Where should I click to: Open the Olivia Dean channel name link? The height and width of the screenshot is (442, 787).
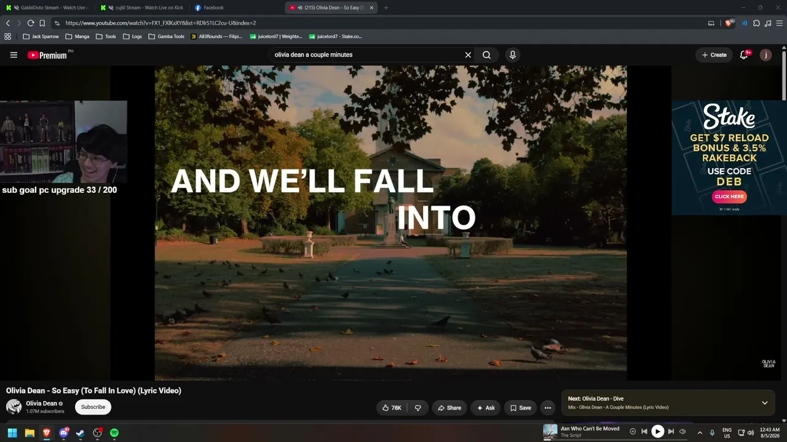[x=41, y=403]
